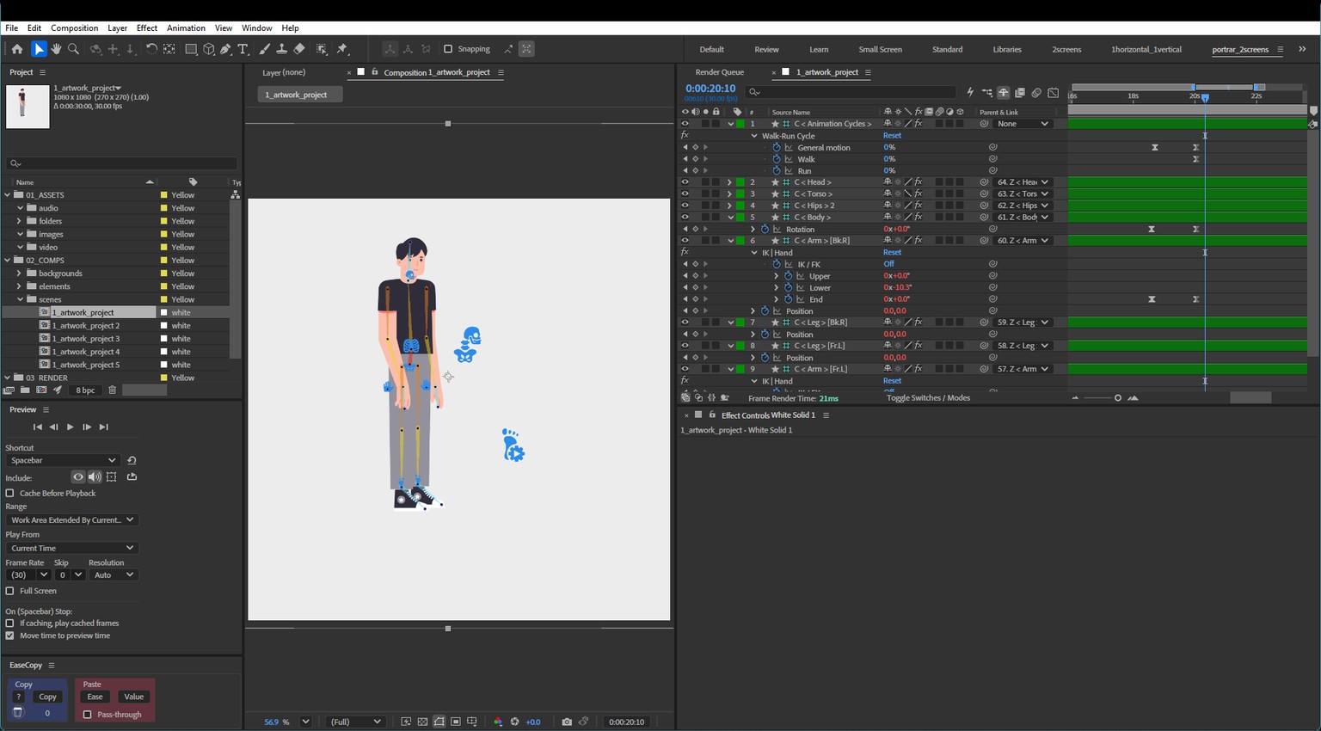The image size is (1321, 731).
Task: Open the File menu
Action: [12, 28]
